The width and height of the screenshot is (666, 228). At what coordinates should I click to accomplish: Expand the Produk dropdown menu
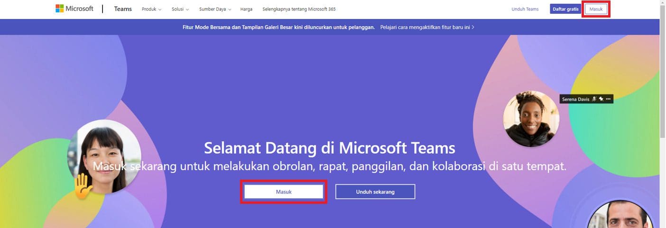tap(151, 9)
